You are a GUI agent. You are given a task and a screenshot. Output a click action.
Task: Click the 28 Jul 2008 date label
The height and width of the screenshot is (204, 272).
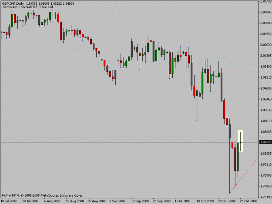pyautogui.click(x=30, y=201)
